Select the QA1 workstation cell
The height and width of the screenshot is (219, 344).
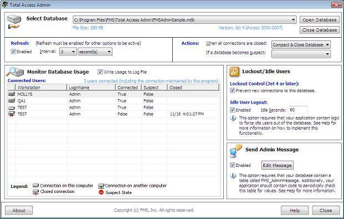[x=41, y=100]
